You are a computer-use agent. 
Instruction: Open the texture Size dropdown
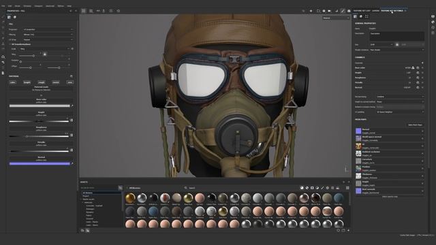(x=381, y=44)
